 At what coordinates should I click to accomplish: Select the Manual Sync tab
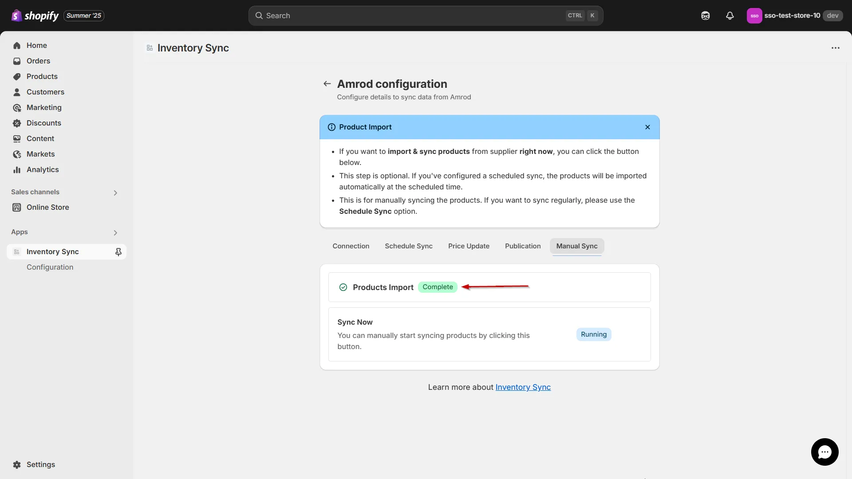tap(576, 246)
